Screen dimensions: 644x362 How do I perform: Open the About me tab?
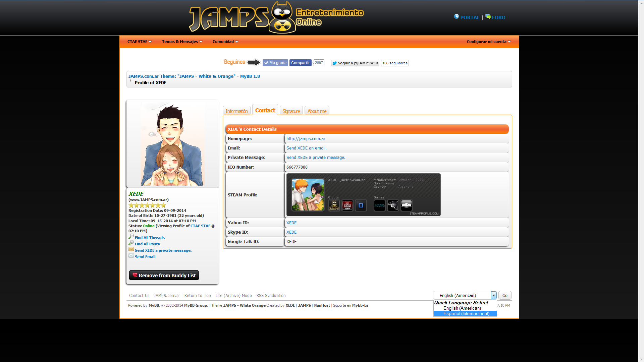coord(317,111)
